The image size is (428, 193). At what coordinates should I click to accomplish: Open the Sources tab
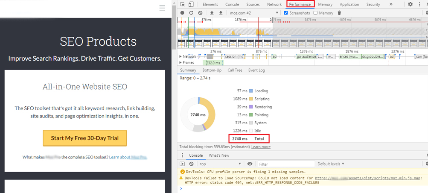click(253, 4)
